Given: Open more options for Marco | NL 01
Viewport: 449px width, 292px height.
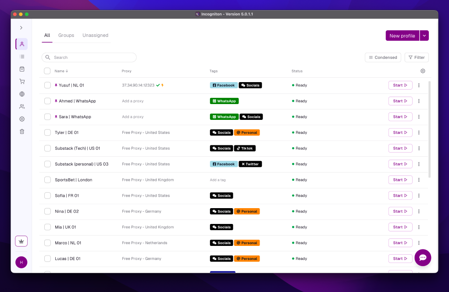Looking at the screenshot, I should pyautogui.click(x=419, y=243).
